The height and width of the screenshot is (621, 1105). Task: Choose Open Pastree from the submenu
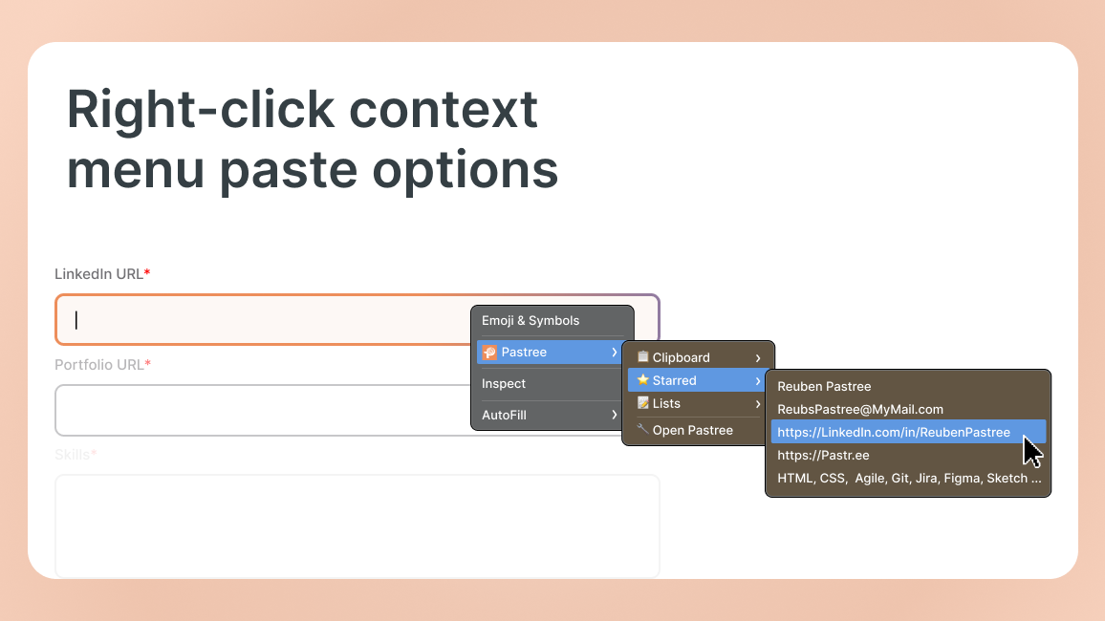point(694,430)
